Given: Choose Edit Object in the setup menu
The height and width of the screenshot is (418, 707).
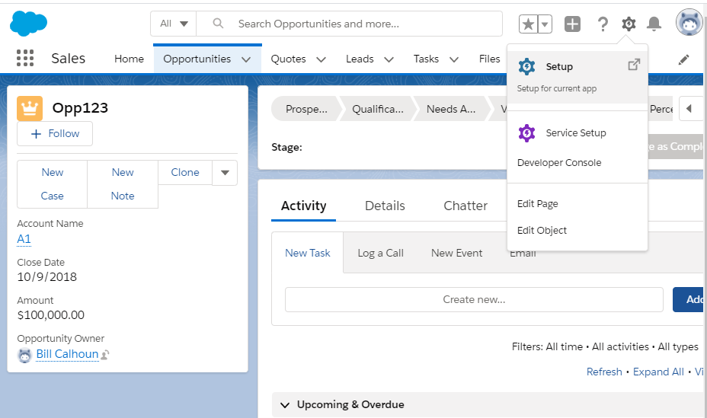Looking at the screenshot, I should coord(542,230).
